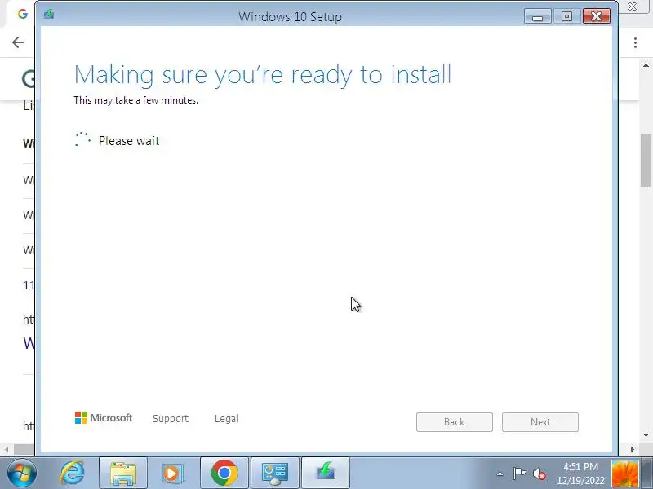Open Action Center flag icon
This screenshot has height=489, width=653.
click(x=519, y=474)
